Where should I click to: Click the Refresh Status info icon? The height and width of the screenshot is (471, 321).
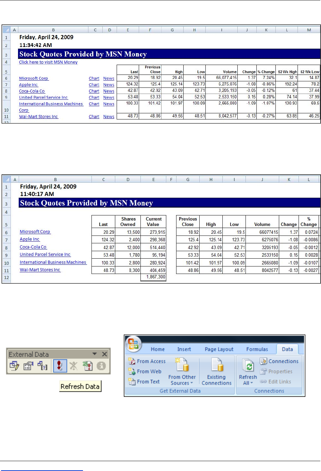point(101,366)
